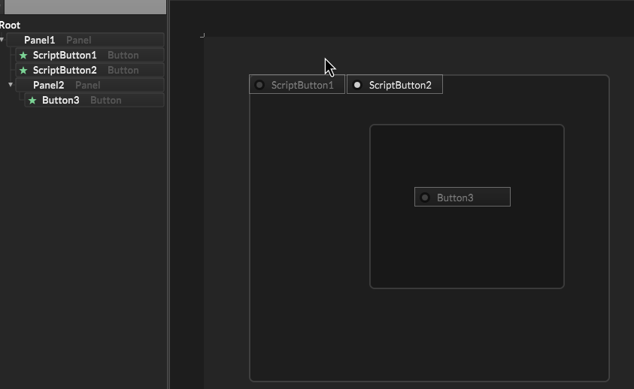Toggle the Button3 circle indicator inside Panel2
Screen dimensions: 634x389
coord(425,198)
